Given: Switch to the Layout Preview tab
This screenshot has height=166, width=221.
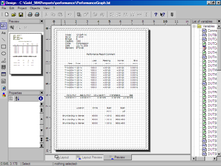Looking at the screenshot, I should coord(89,157).
